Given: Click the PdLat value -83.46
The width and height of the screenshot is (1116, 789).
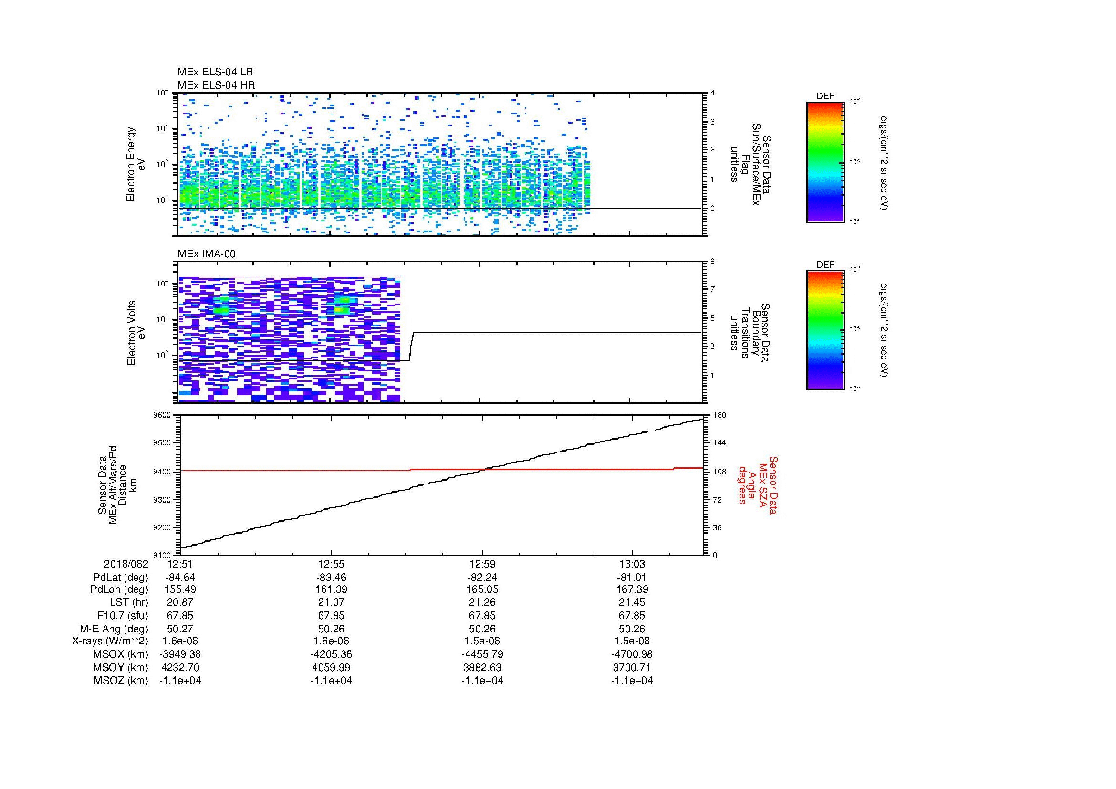Looking at the screenshot, I should click(x=331, y=578).
